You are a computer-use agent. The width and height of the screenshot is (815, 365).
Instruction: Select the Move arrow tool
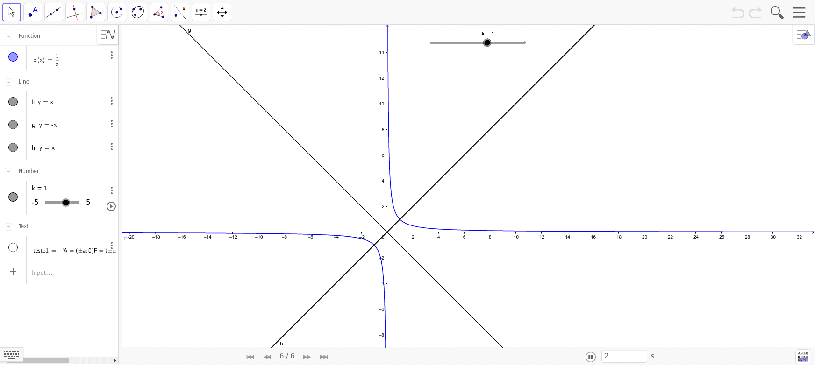click(12, 12)
